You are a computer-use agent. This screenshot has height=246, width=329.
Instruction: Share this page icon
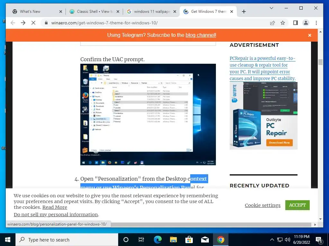pyautogui.click(x=272, y=23)
